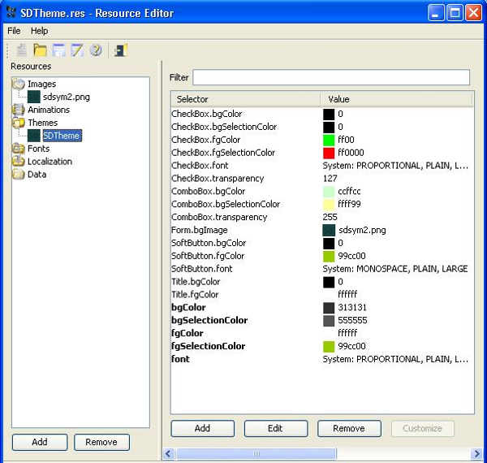Select the Animations tree node
Screen dimensions: 487x463
[49, 110]
